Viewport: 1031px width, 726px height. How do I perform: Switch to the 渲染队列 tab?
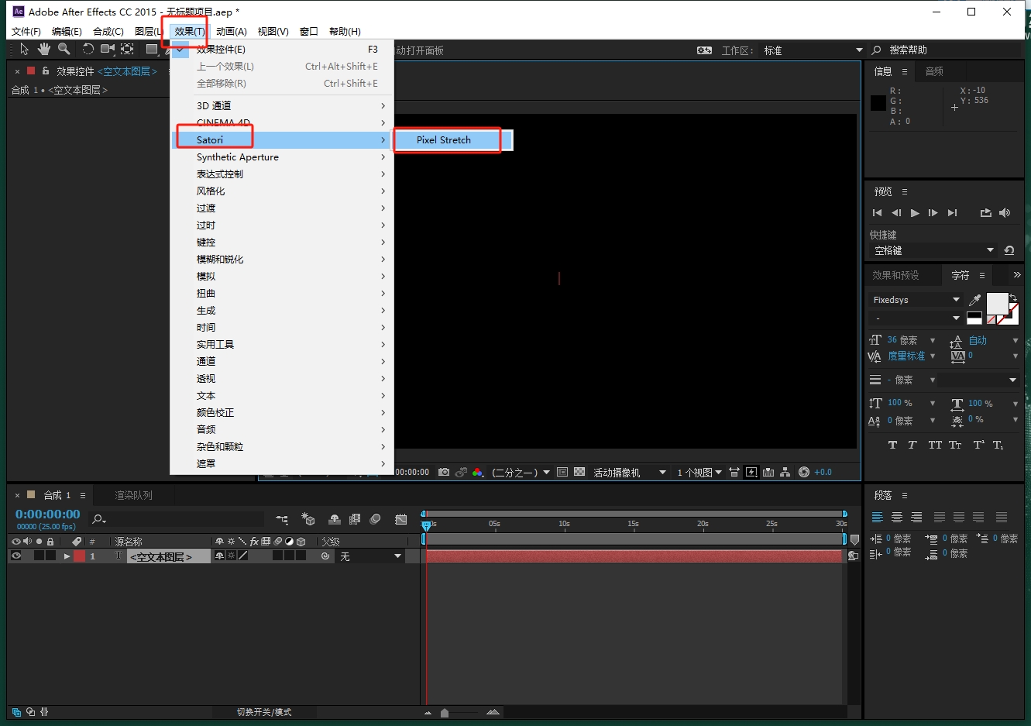pyautogui.click(x=133, y=495)
